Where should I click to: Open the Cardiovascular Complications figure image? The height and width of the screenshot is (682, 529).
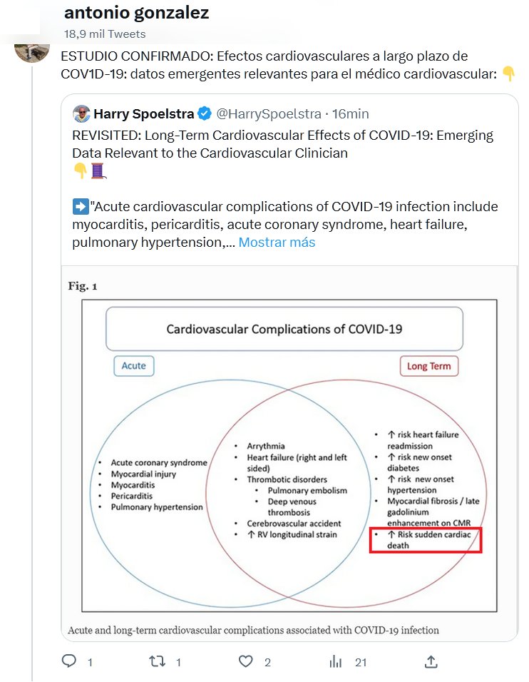click(x=289, y=449)
